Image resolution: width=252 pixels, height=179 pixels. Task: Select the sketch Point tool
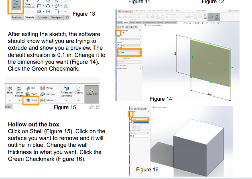(65, 12)
